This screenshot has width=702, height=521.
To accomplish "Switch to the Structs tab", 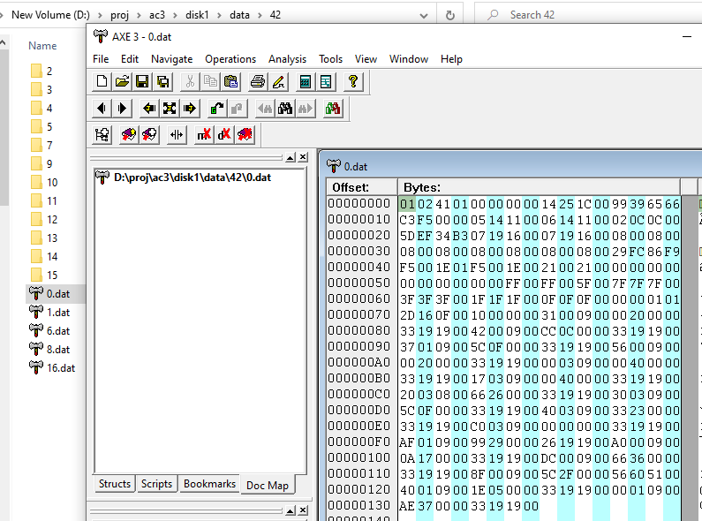I will 115,484.
